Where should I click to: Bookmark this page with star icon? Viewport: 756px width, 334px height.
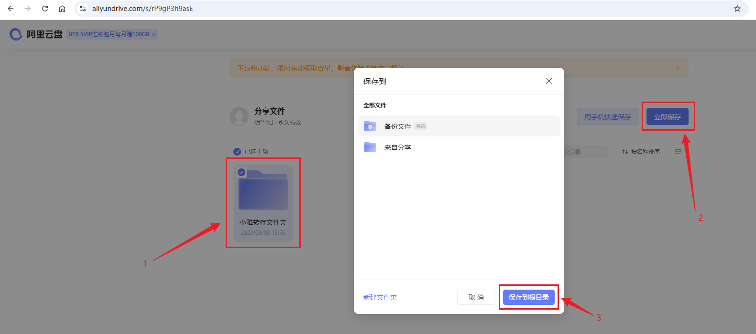[x=737, y=9]
